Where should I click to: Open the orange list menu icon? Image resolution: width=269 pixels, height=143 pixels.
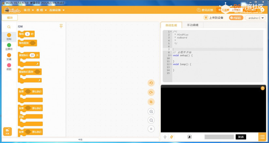(x=262, y=137)
